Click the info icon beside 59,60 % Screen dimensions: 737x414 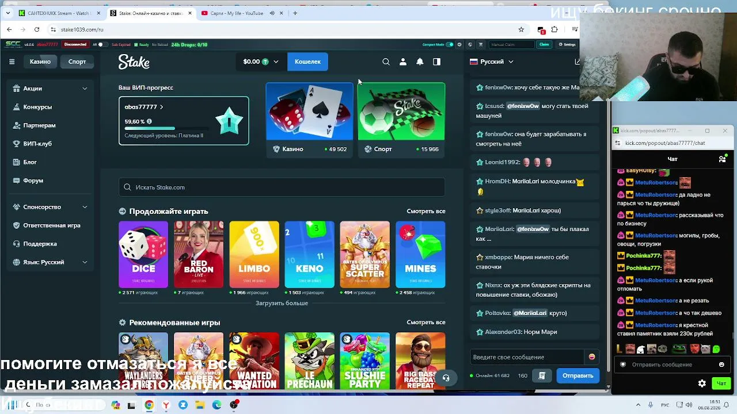[x=149, y=121]
